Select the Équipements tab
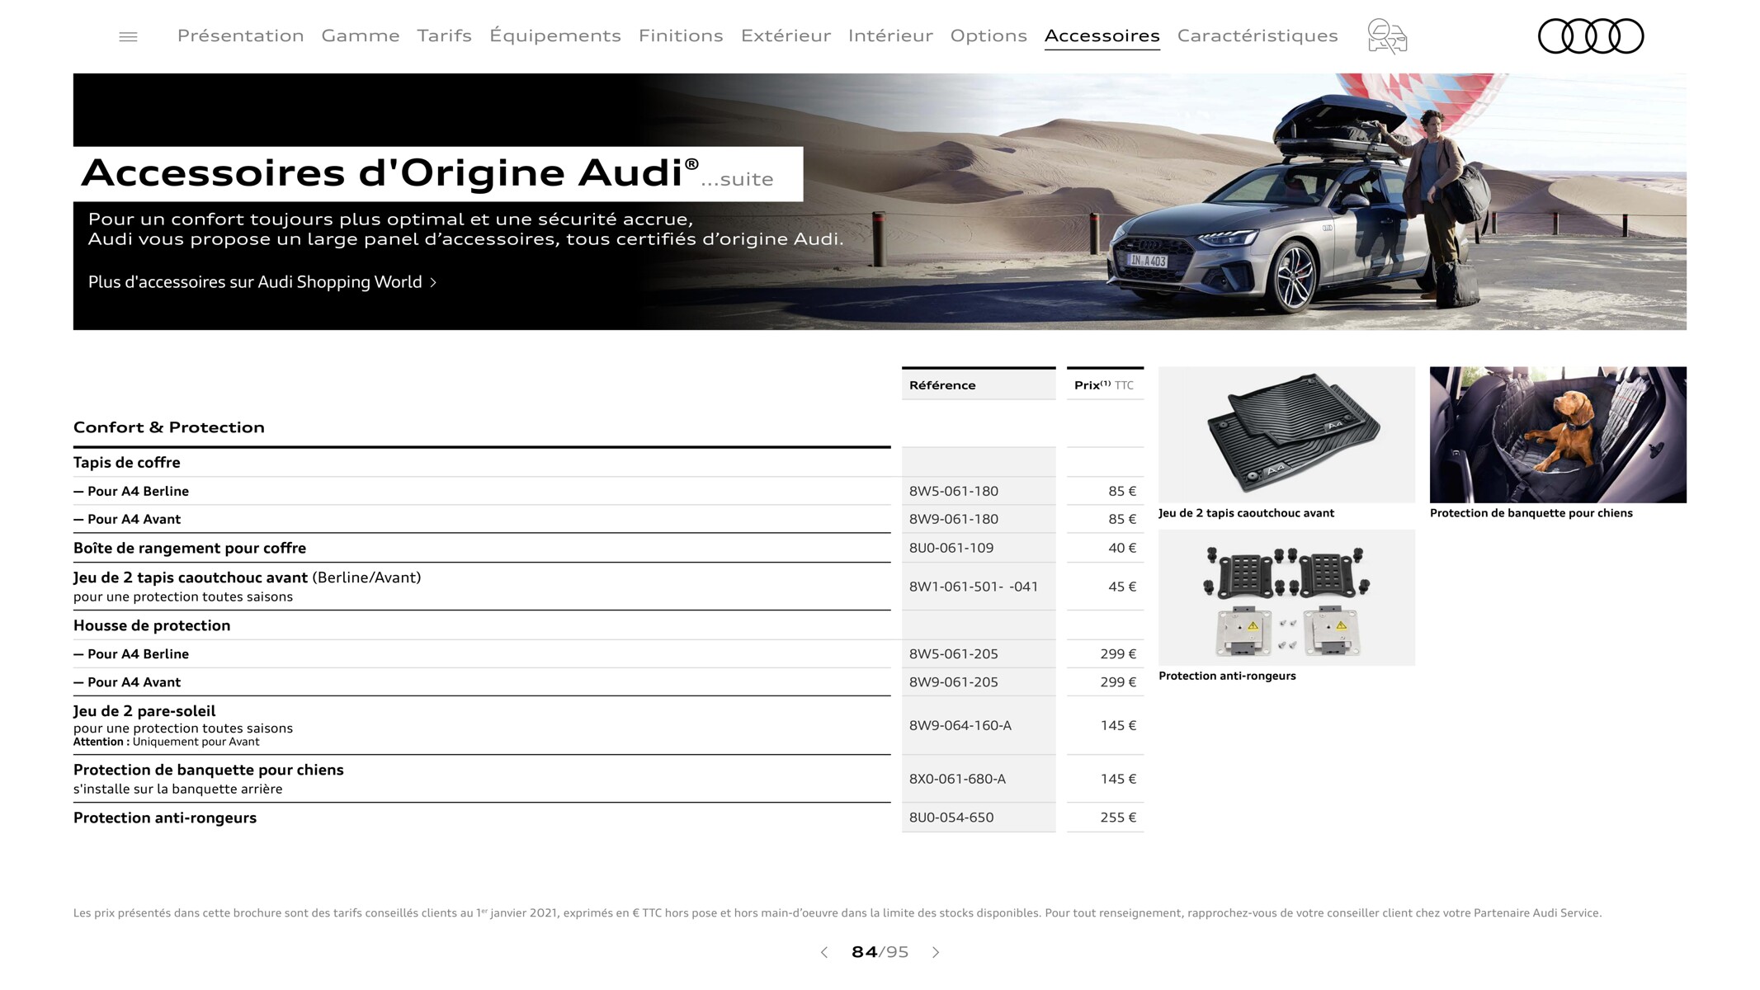The width and height of the screenshot is (1760, 990). click(x=555, y=35)
